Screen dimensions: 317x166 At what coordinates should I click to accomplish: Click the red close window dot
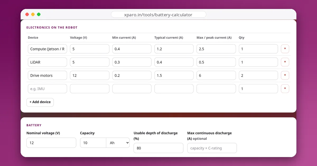(27, 14)
